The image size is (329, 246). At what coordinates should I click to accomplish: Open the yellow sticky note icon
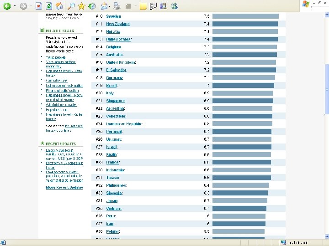point(143,6)
